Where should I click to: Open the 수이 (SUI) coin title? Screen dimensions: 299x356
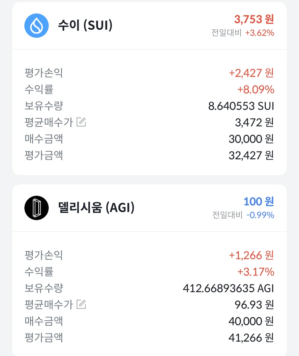pyautogui.click(x=85, y=26)
